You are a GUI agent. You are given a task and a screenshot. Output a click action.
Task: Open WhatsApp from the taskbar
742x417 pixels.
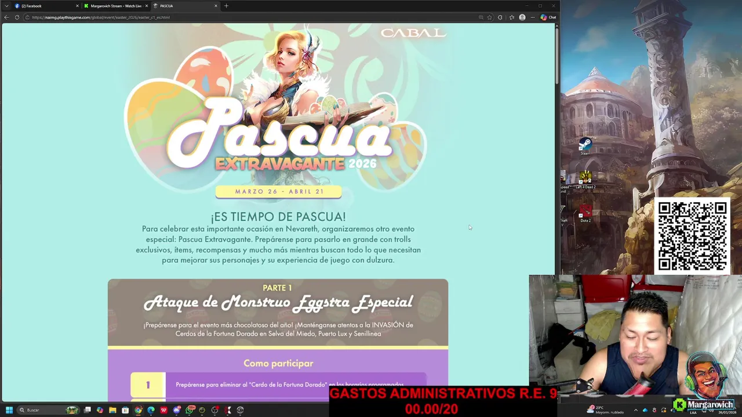[190, 410]
